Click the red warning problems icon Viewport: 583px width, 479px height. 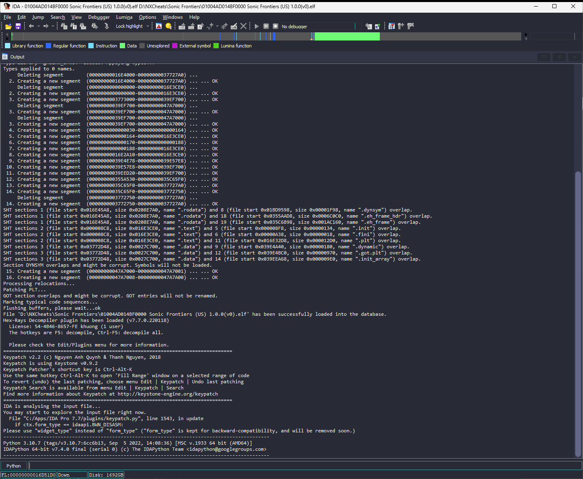point(159,26)
